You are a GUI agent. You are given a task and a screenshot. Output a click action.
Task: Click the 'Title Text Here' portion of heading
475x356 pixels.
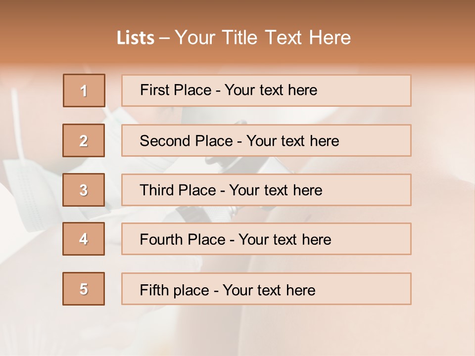[x=286, y=38]
